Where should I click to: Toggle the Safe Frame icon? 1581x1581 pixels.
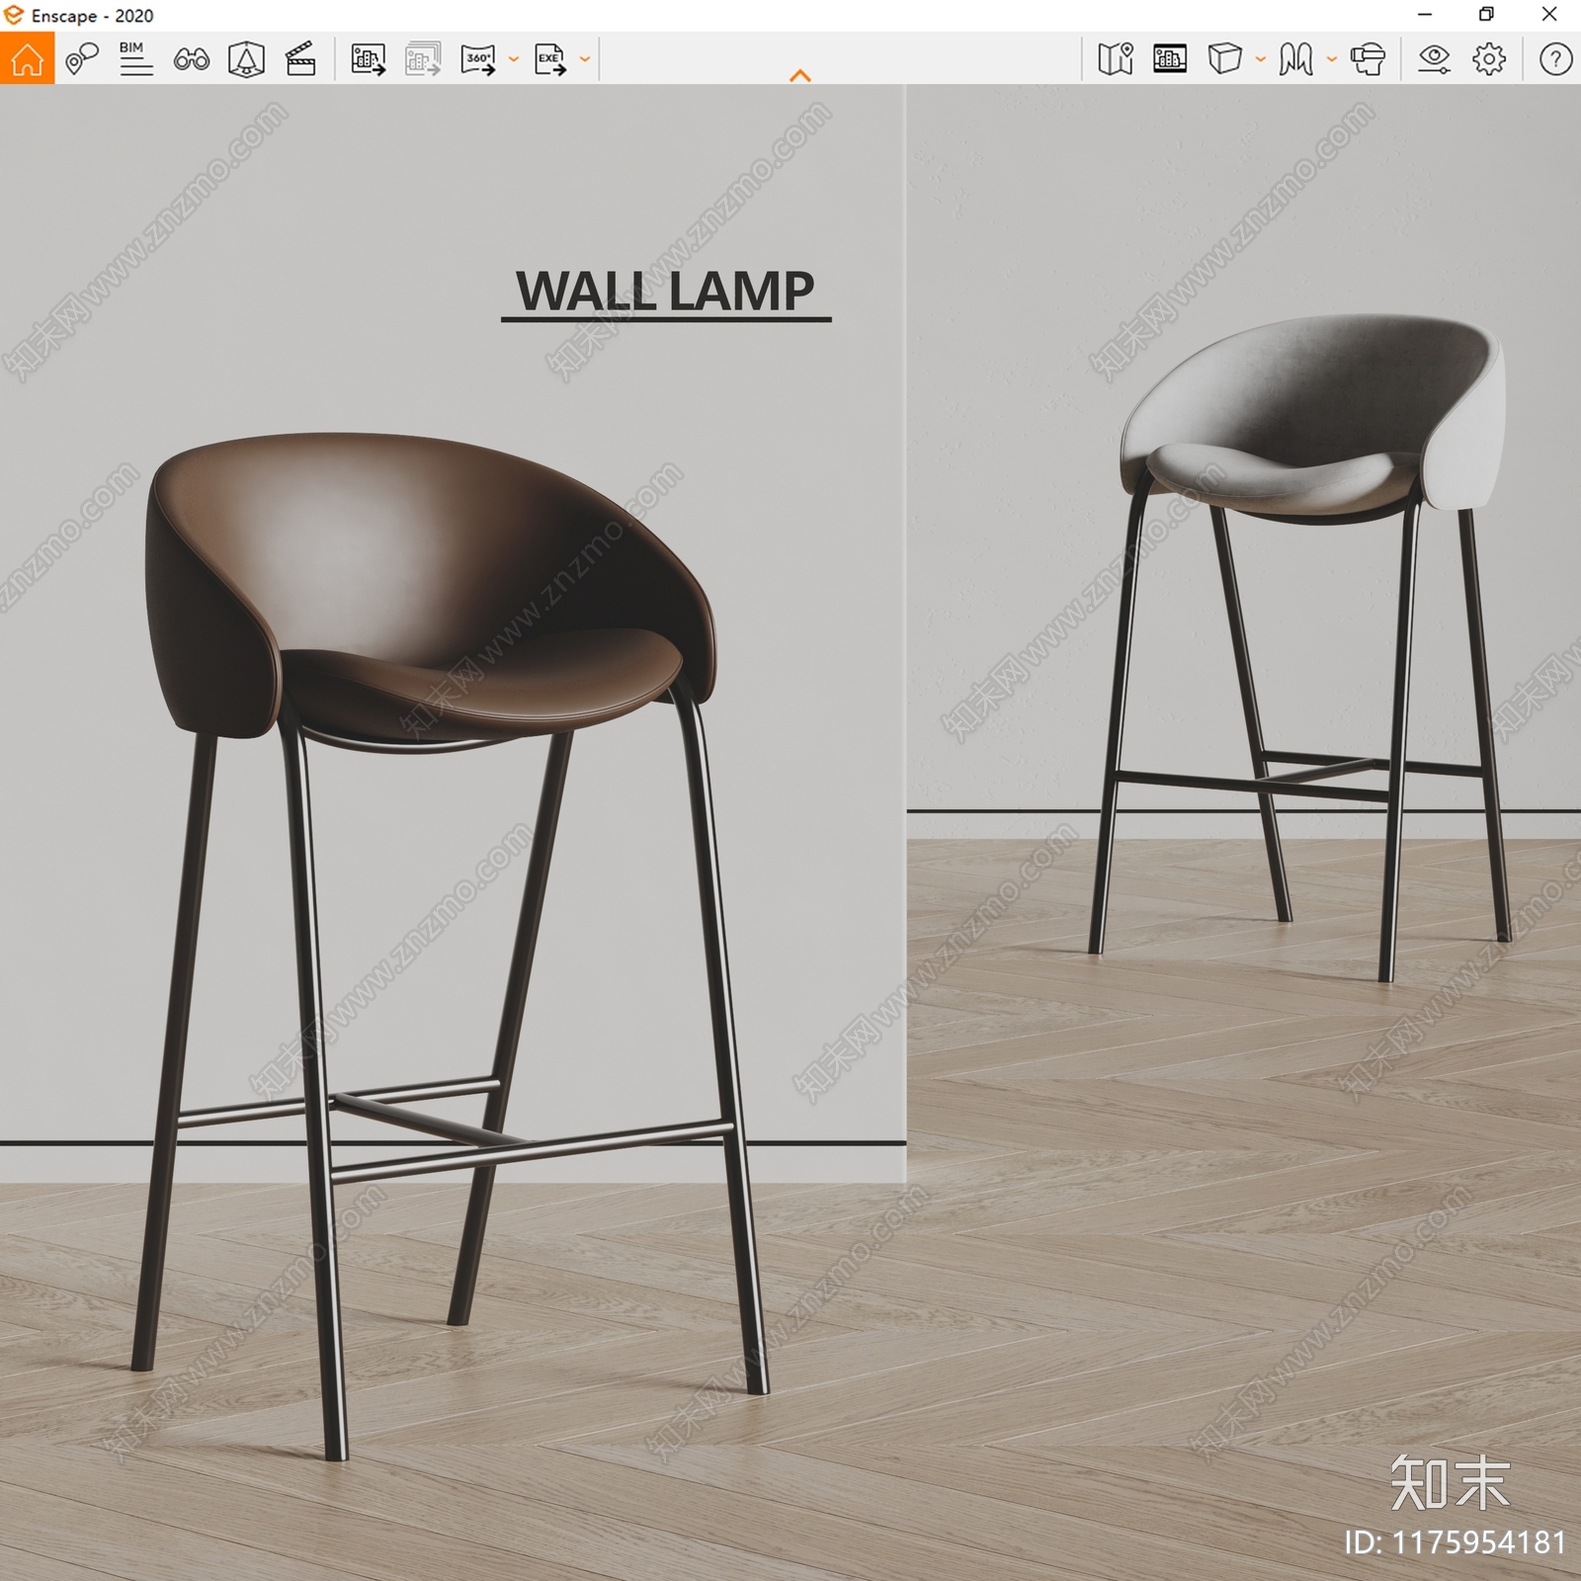point(1170,59)
